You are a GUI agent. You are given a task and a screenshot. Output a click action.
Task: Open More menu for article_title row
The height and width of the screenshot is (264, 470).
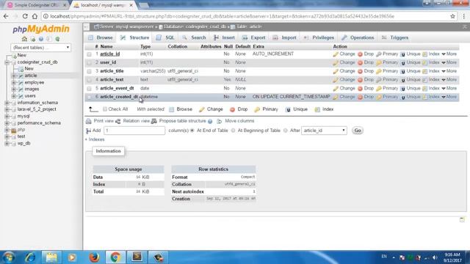point(449,71)
